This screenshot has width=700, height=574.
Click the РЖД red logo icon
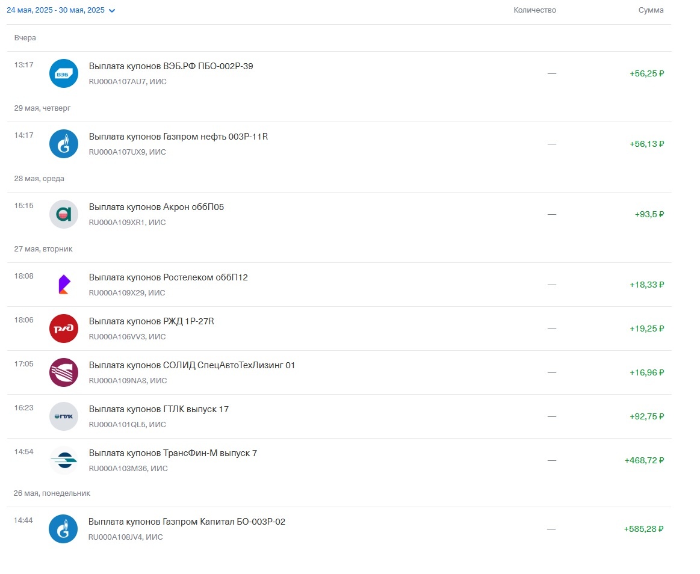coord(63,329)
